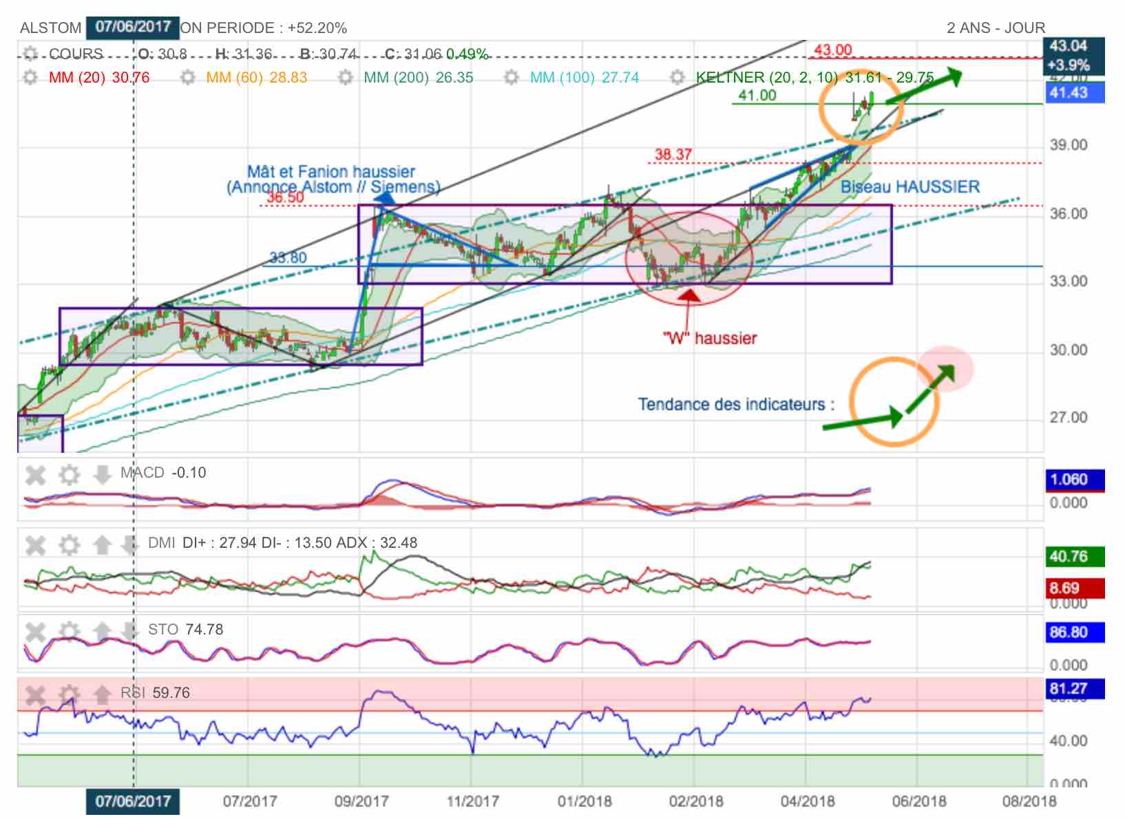
Task: Remove the MACD indicator panel
Action: (x=36, y=475)
